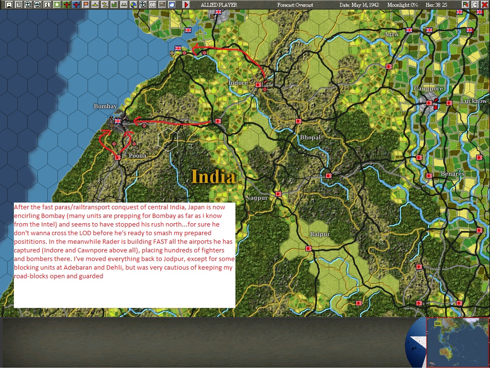Click the large 'India' map label
Viewport: 490px width, 375px height.
(x=213, y=176)
